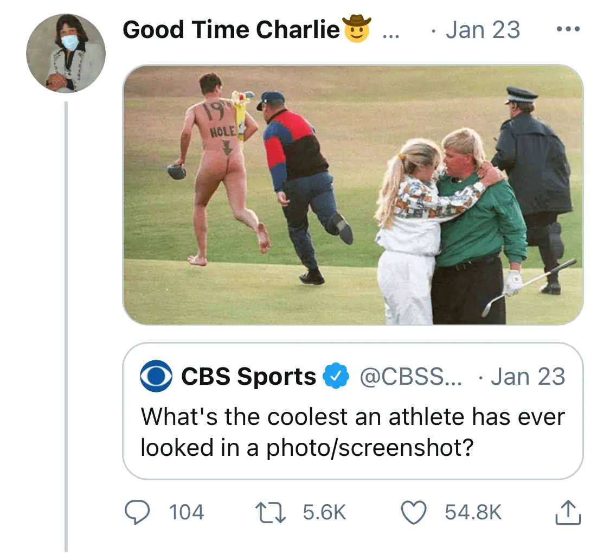Click the quoted tweet's Jan 23 date

coord(528,377)
